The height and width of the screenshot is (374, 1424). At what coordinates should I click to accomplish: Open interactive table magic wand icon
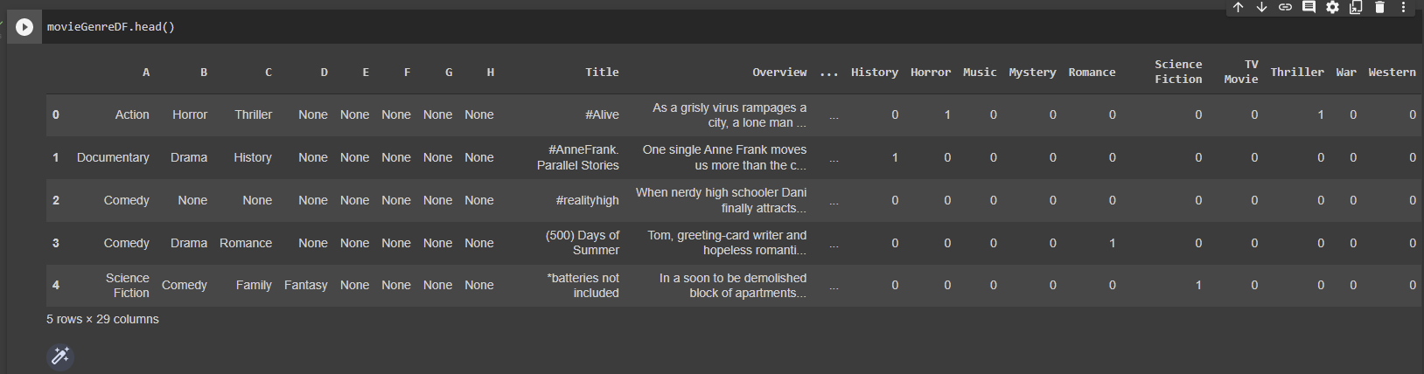coord(60,356)
